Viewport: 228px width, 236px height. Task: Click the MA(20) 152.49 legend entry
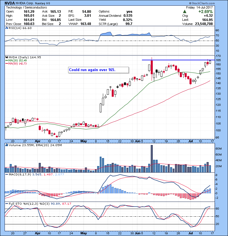(x=16, y=60)
